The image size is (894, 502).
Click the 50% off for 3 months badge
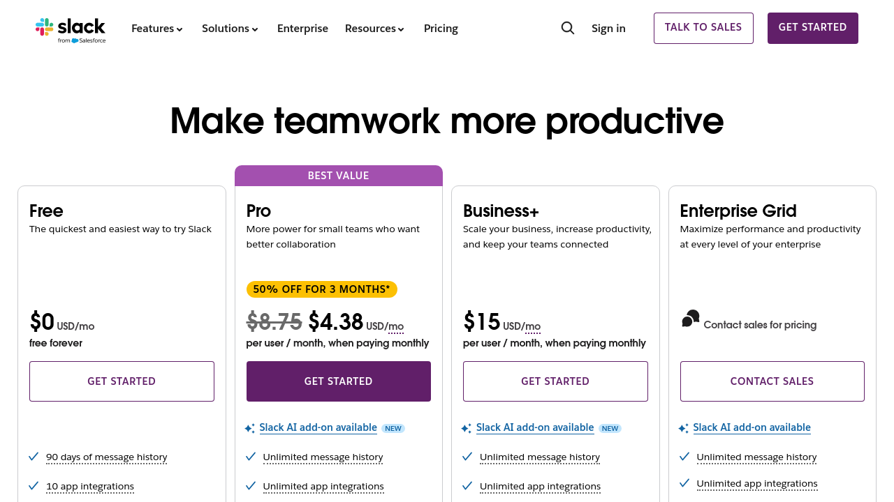[322, 289]
